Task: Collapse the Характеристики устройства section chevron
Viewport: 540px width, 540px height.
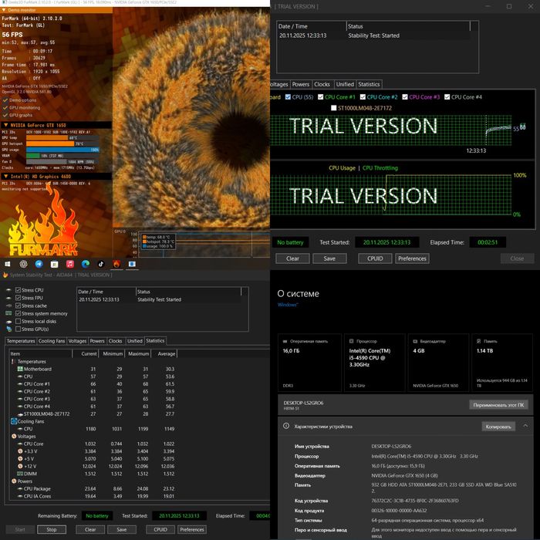Action: point(525,426)
